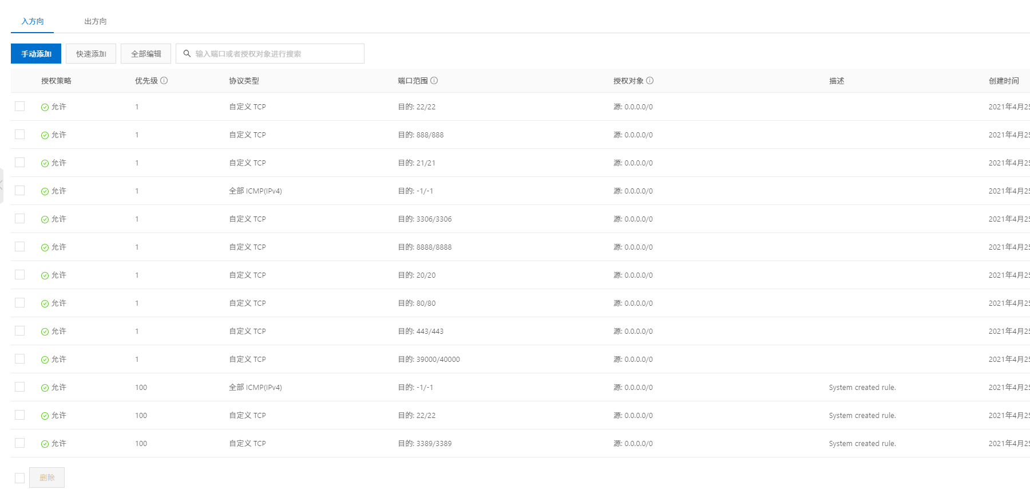Viewport: 1030px width, 489px height.
Task: Tick the select-all checkbox beside 删除
Action: [20, 478]
